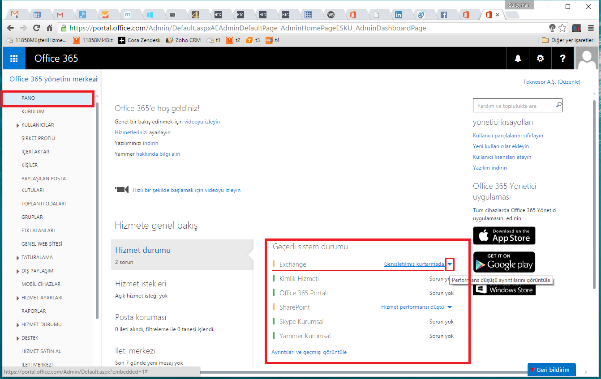
Task: Switch to the LinkedIn browser tab
Action: pyautogui.click(x=399, y=14)
